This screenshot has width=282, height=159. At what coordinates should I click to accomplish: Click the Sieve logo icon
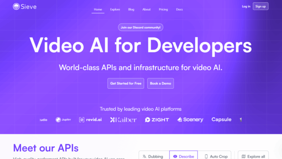click(x=16, y=7)
